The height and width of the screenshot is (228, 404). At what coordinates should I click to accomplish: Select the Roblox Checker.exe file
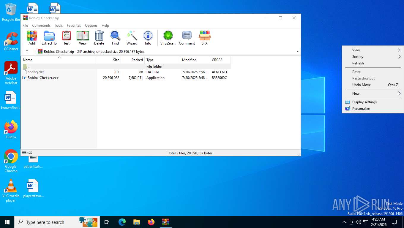[x=43, y=78]
